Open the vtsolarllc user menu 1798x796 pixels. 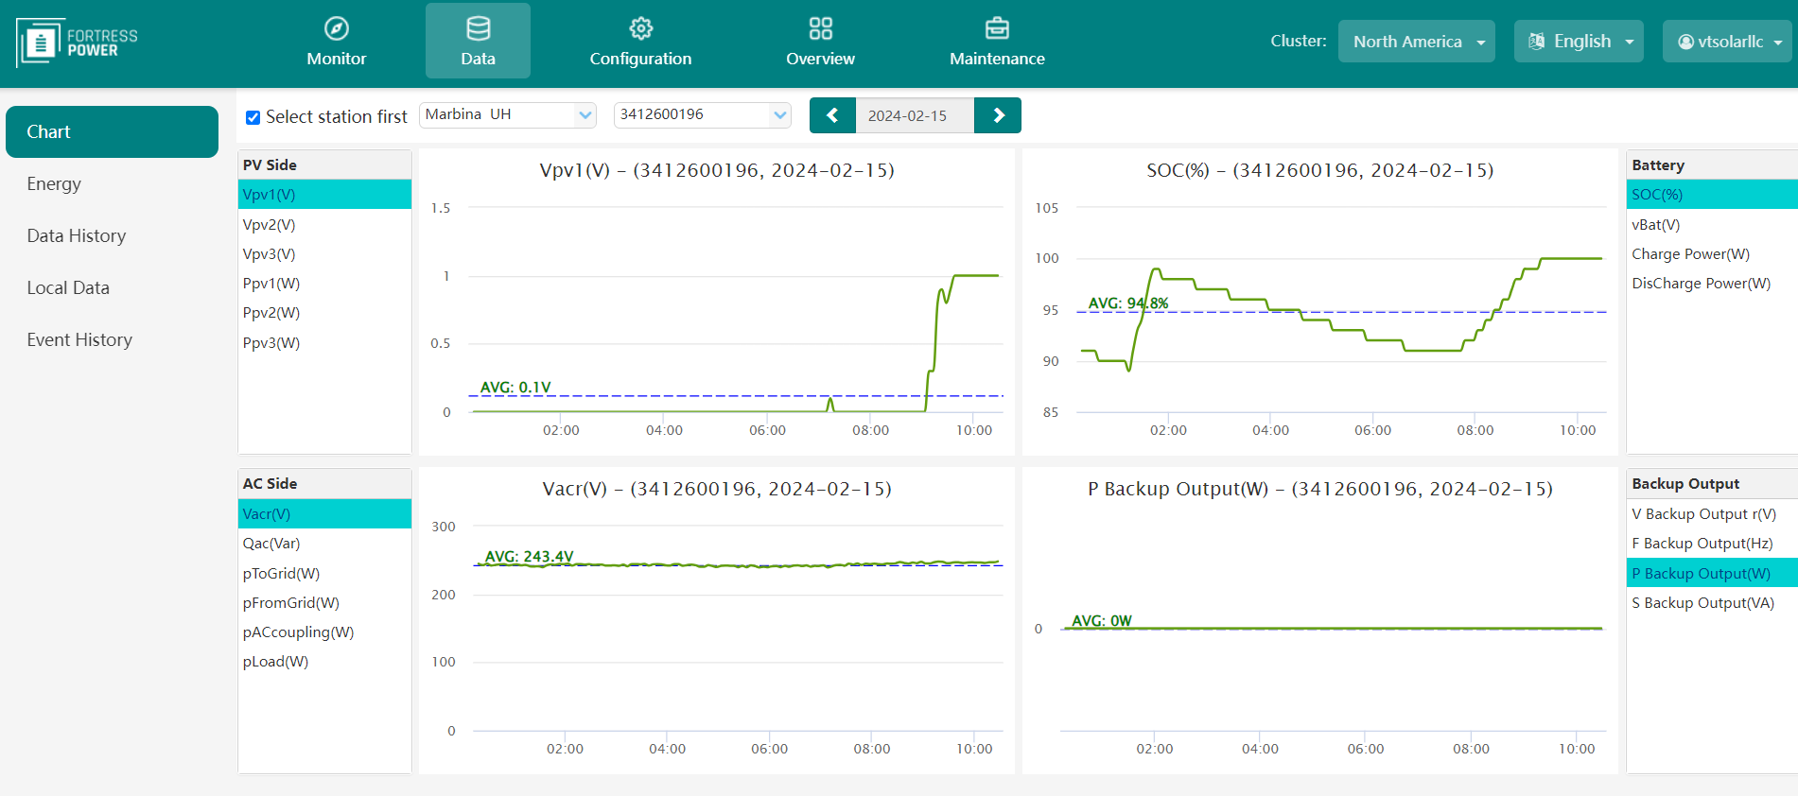tap(1727, 42)
